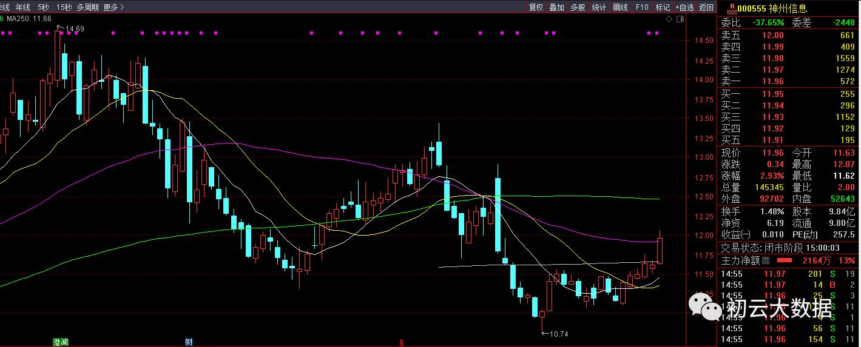Click the last trade row with volume 154
The width and height of the screenshot is (861, 347).
pos(788,340)
